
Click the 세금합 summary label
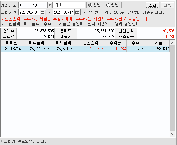66,37
